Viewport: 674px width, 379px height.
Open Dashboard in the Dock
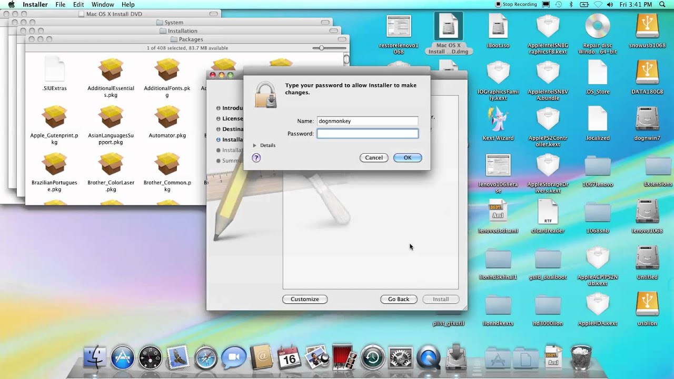coord(151,358)
